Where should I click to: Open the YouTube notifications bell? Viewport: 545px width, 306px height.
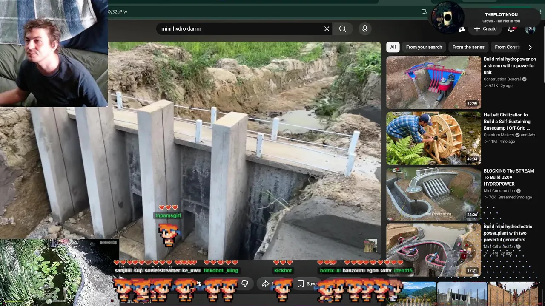511,29
